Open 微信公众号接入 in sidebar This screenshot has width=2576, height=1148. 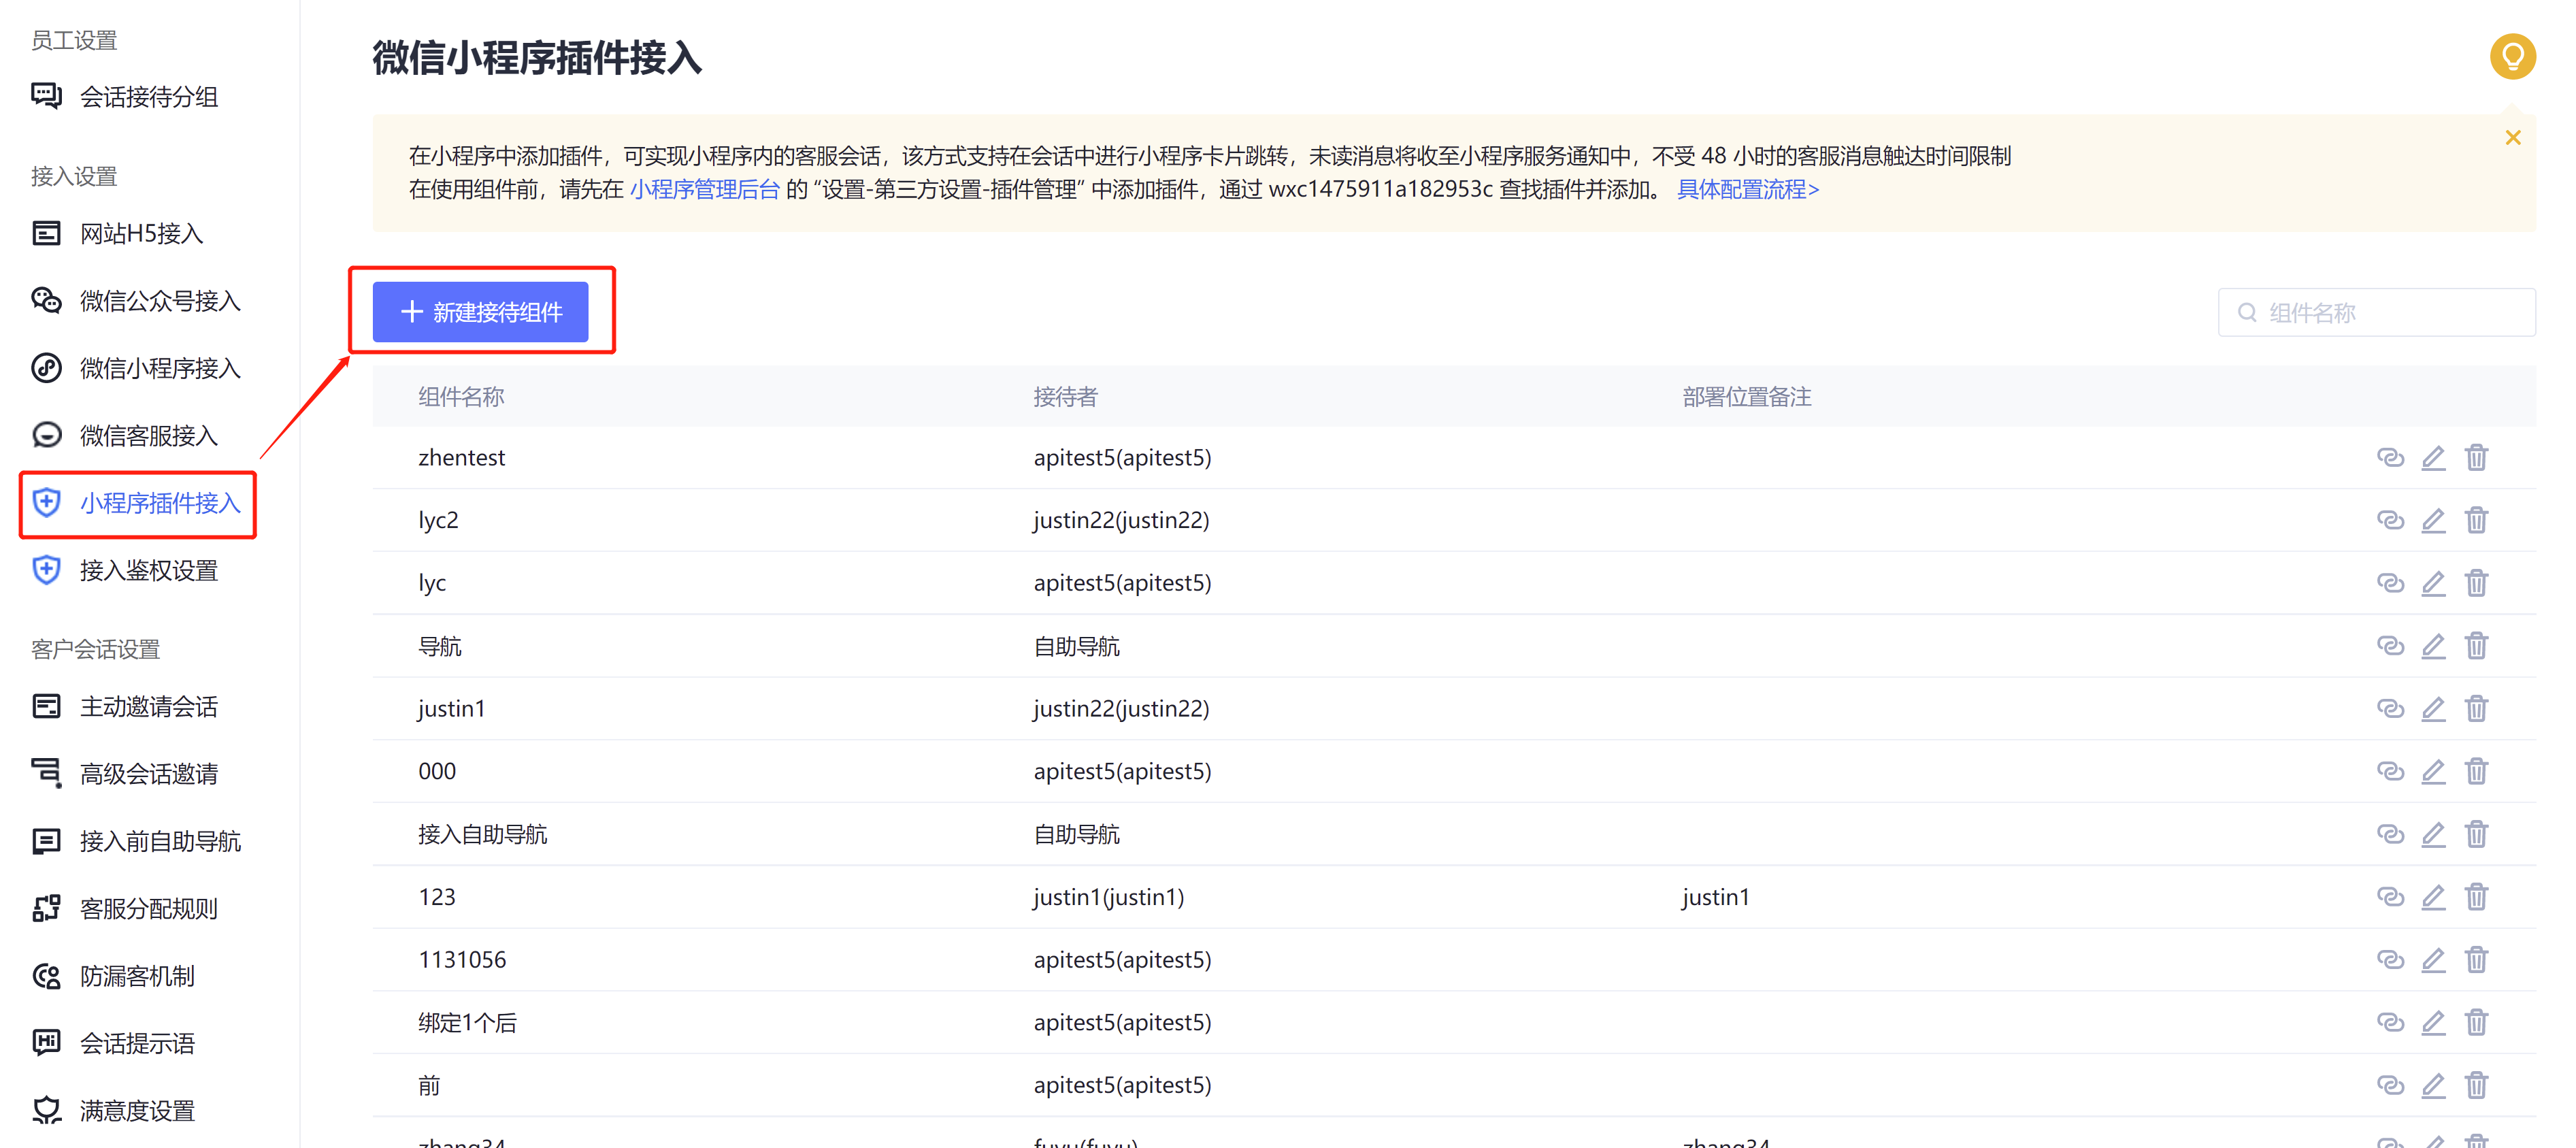click(x=159, y=301)
